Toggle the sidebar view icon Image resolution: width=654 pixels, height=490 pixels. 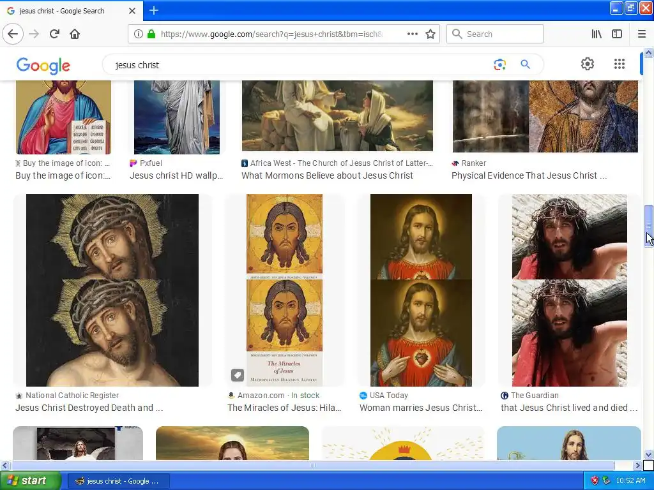pyautogui.click(x=617, y=34)
